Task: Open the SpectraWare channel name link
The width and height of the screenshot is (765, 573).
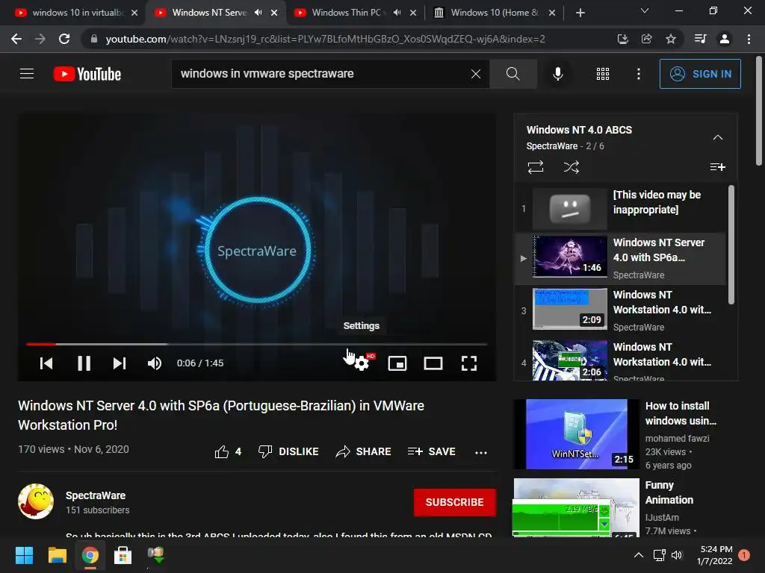Action: click(96, 495)
